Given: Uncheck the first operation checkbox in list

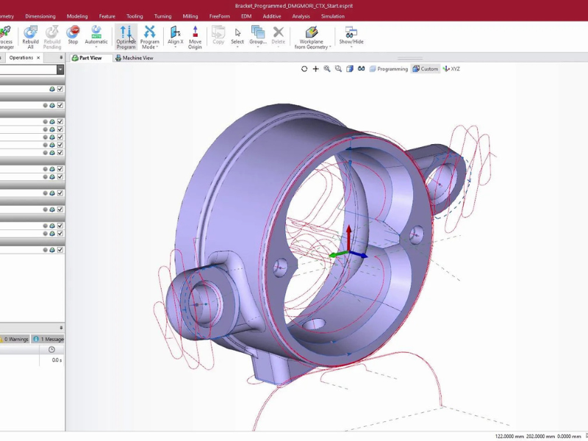Looking at the screenshot, I should click(60, 89).
